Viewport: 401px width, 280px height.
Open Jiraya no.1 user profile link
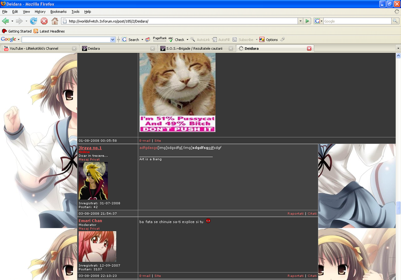click(x=90, y=148)
